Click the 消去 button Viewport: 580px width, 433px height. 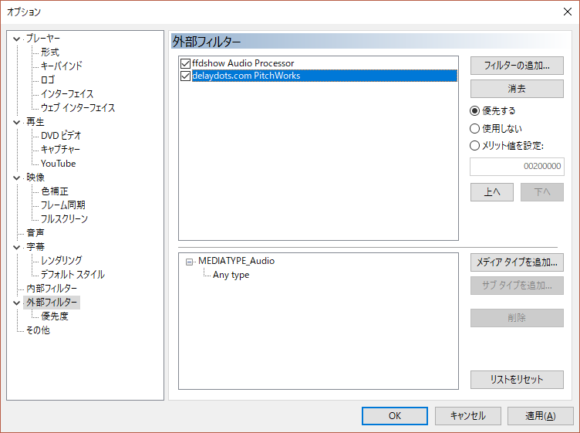coord(517,89)
